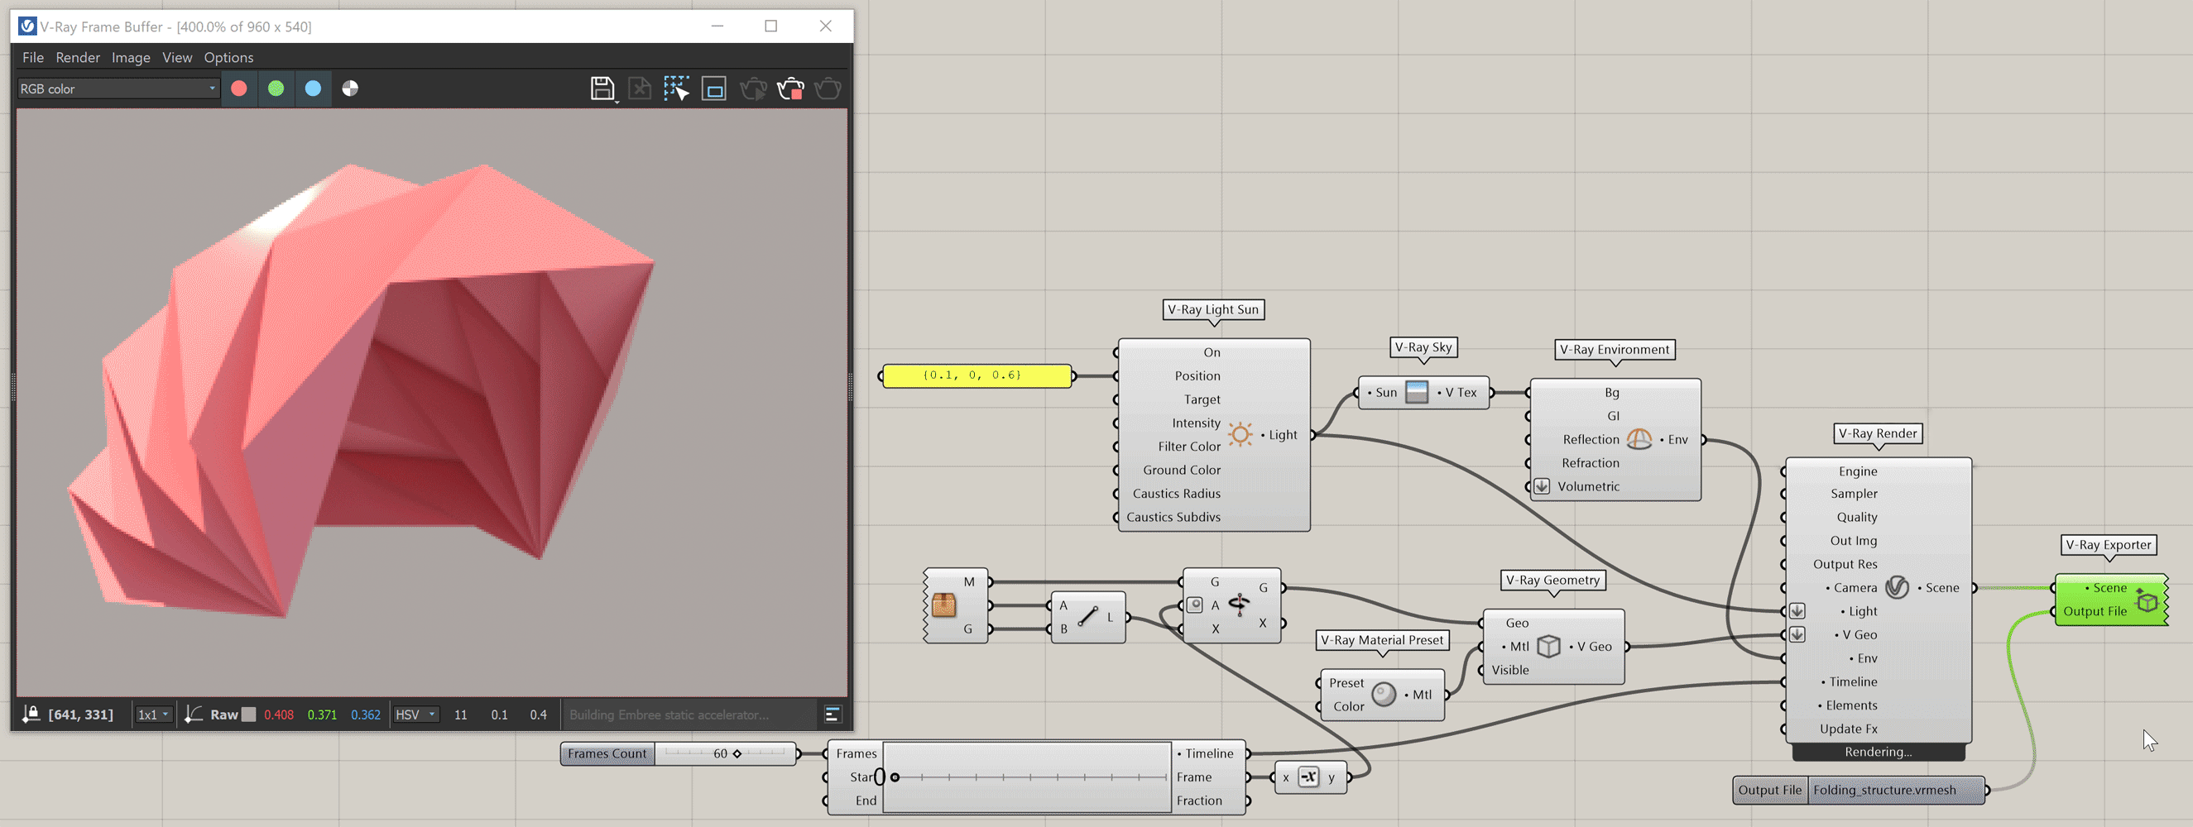Click the Caustics Subdivs input label
Image resolution: width=2193 pixels, height=827 pixels.
click(x=1173, y=518)
